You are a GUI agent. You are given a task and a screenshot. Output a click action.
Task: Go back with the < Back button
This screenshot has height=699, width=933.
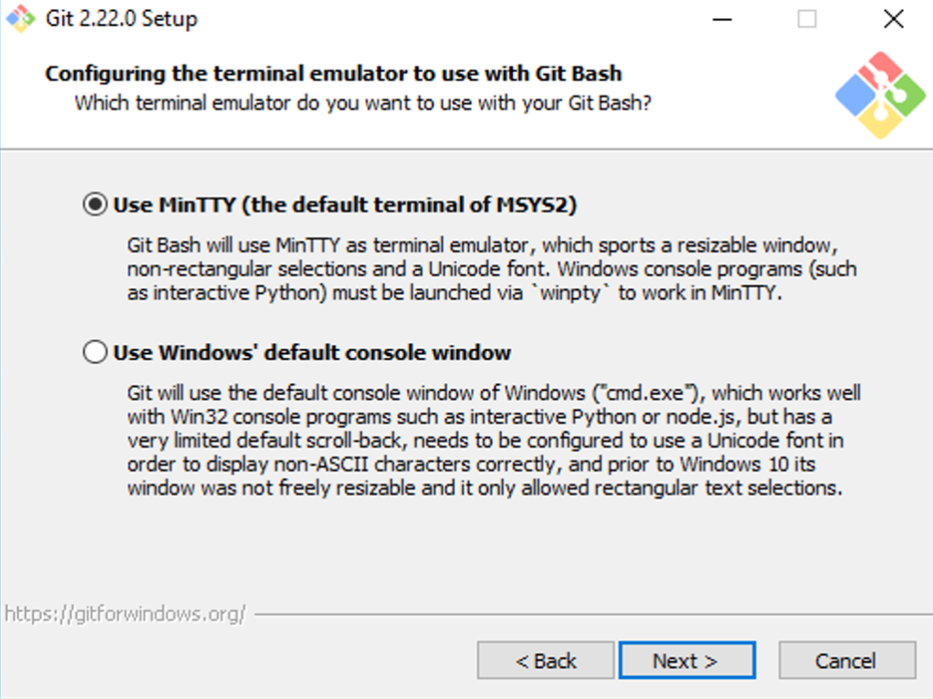tap(546, 661)
